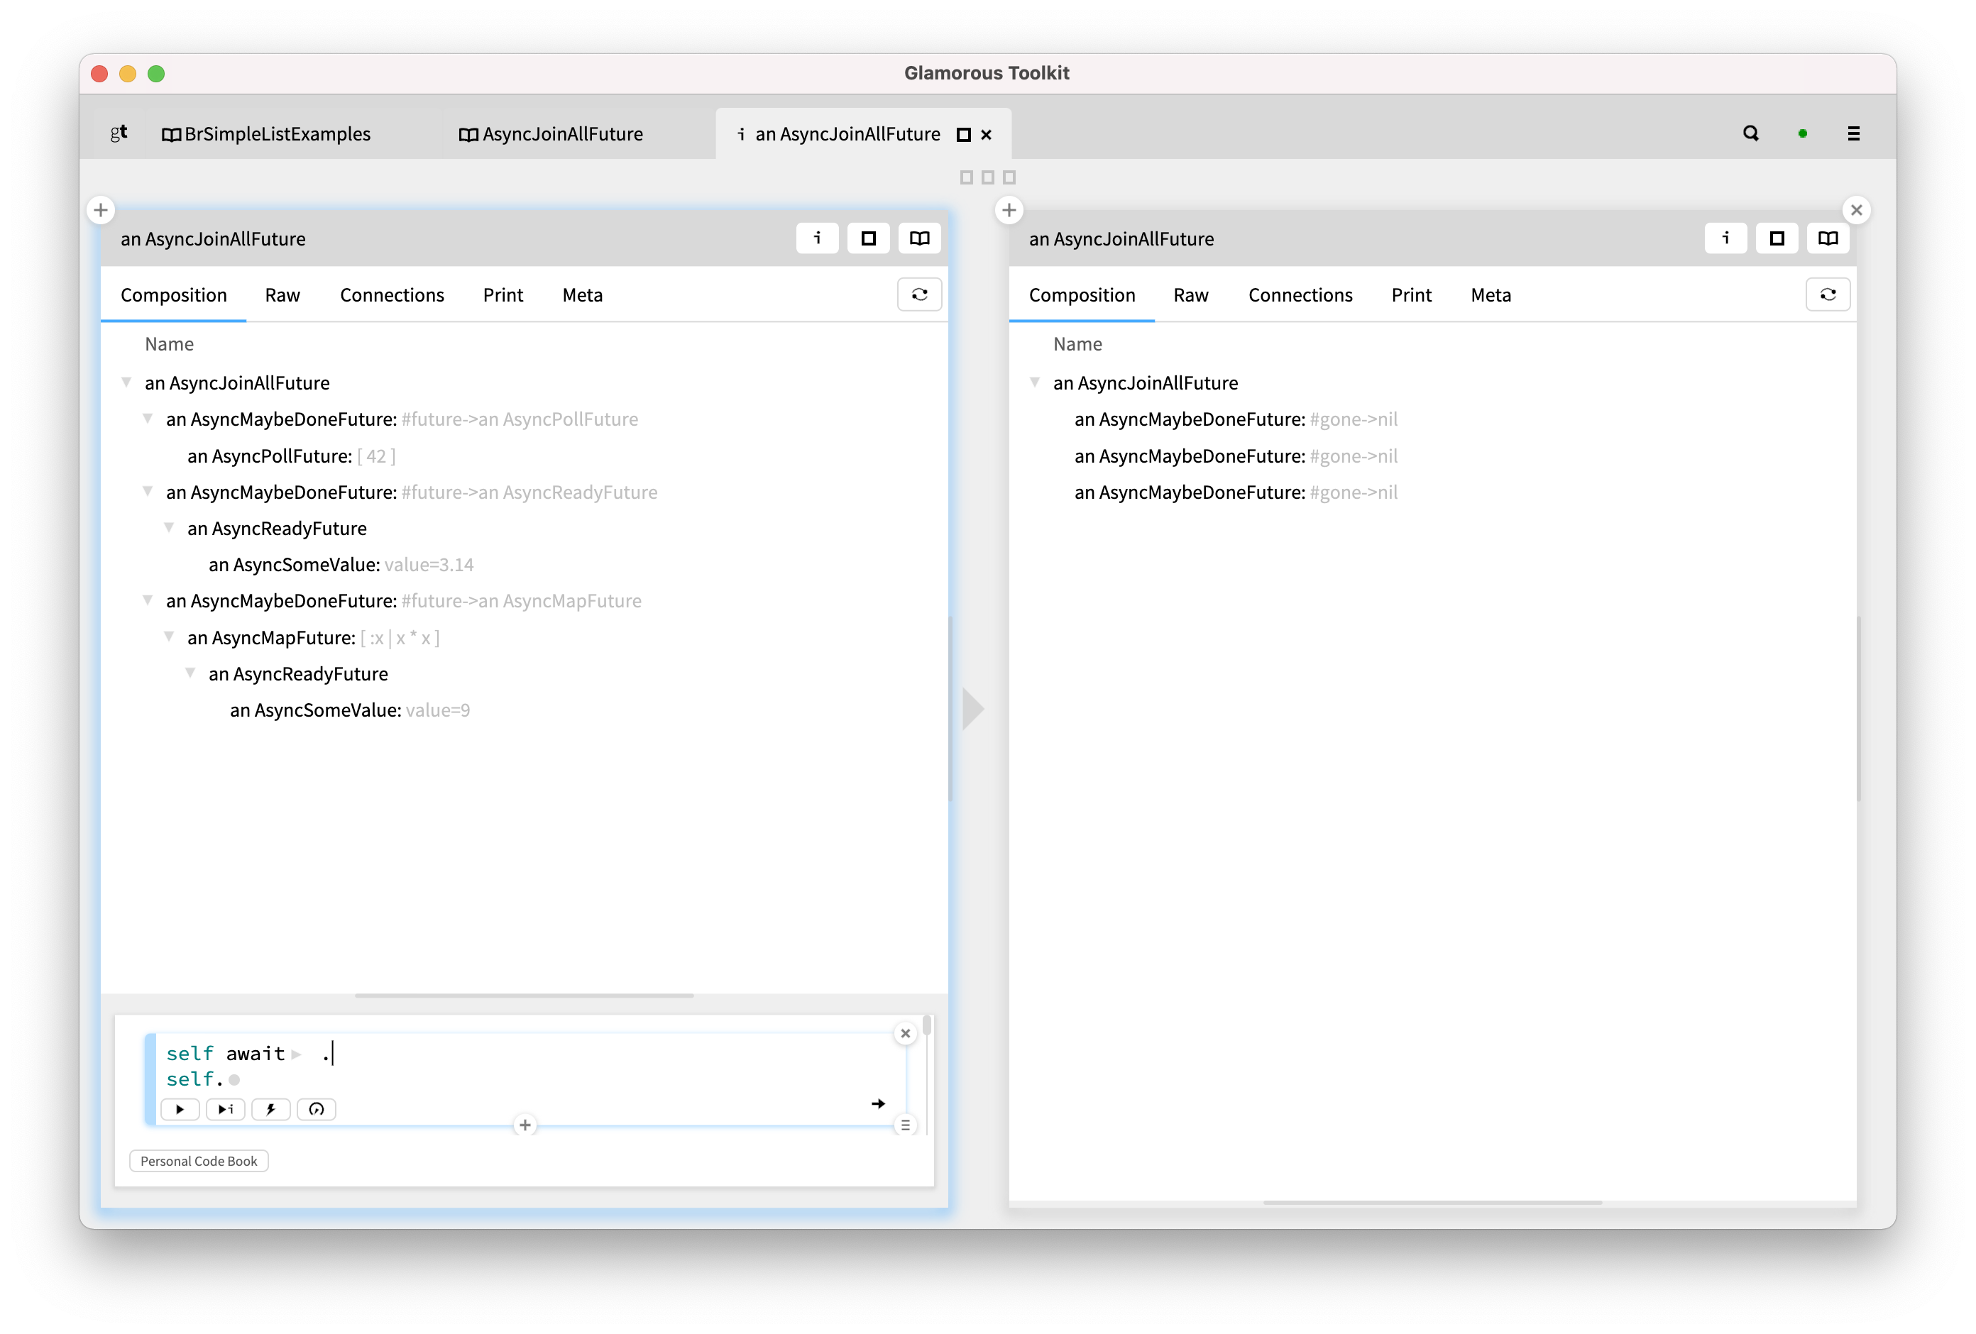The width and height of the screenshot is (1976, 1334).
Task: Open the book icon on the right inspector pane
Action: point(1828,238)
